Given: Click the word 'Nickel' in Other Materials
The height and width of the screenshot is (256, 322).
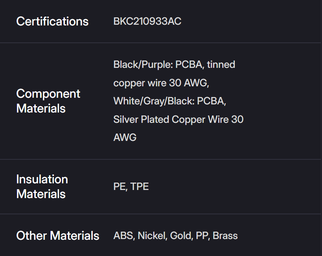Looking at the screenshot, I should (x=151, y=236).
